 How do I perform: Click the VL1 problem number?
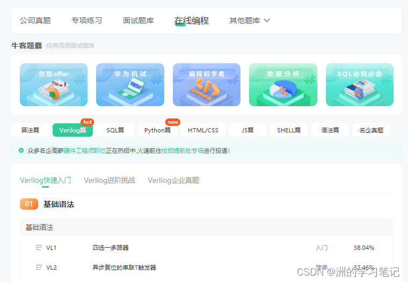pyautogui.click(x=51, y=248)
